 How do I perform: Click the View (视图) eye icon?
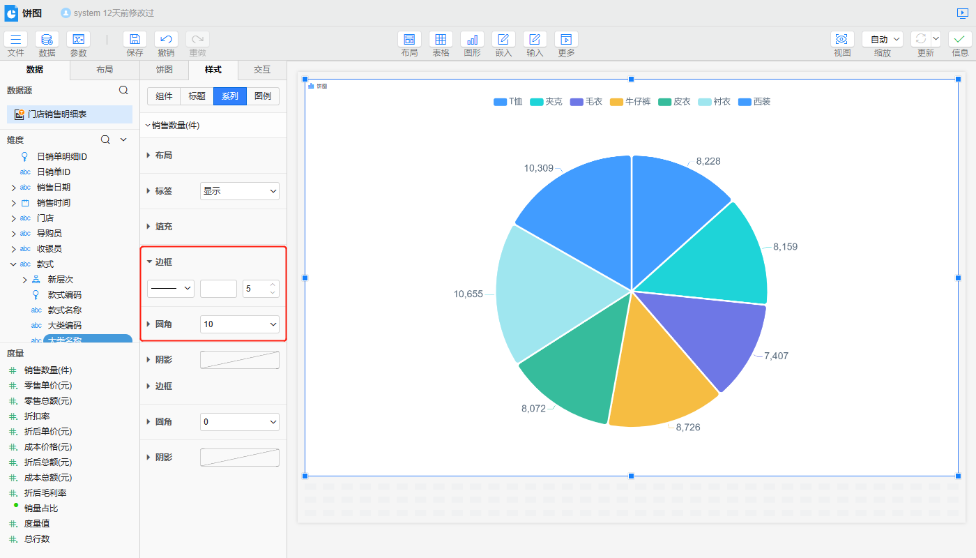(x=842, y=40)
